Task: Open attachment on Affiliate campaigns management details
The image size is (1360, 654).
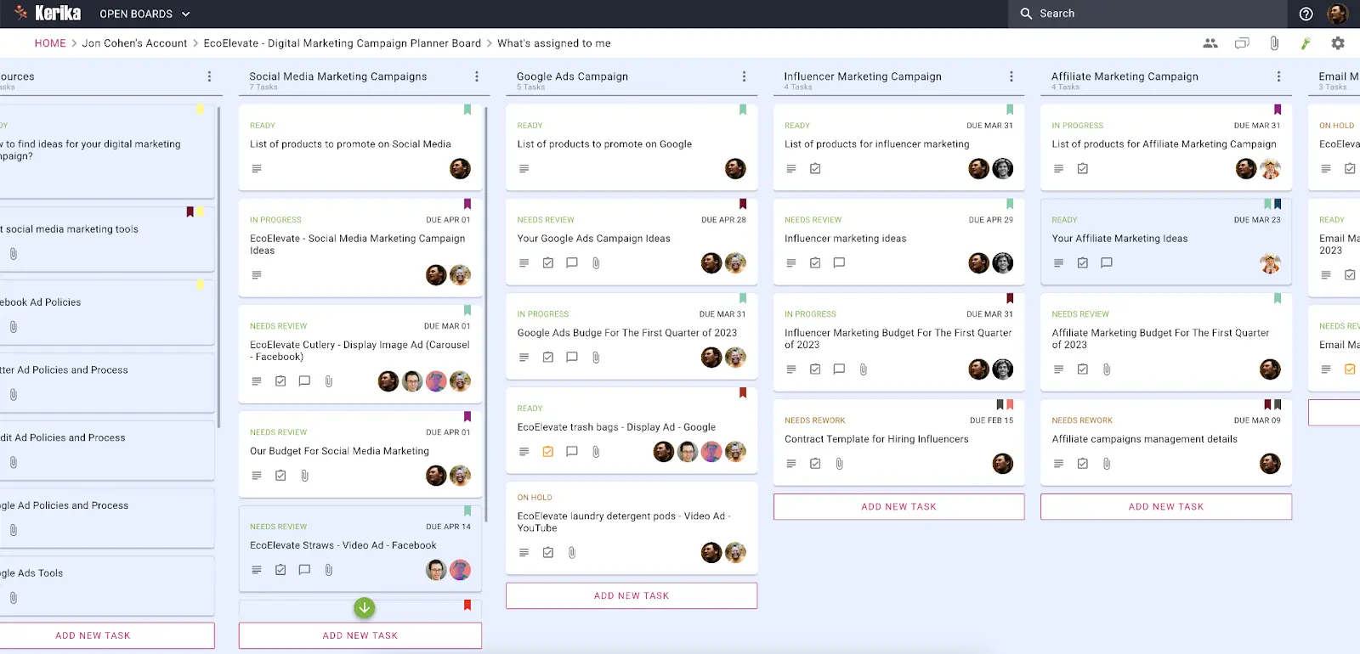Action: [1106, 464]
